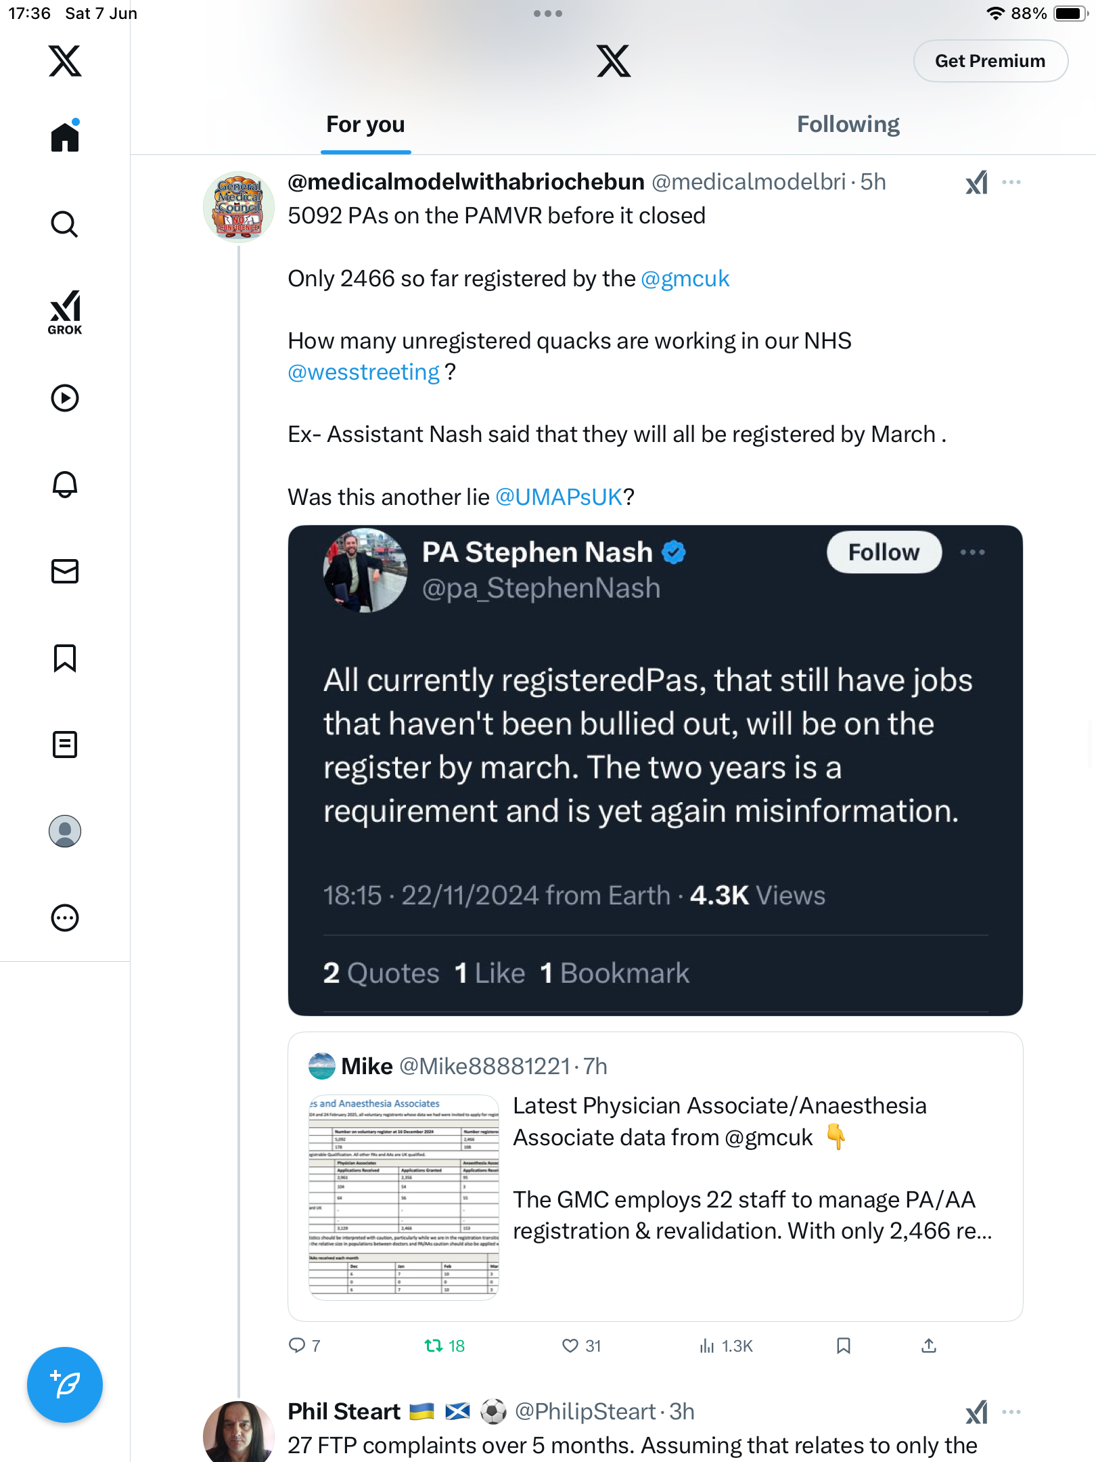Open the Notifications bell
This screenshot has width=1096, height=1462.
coord(65,485)
